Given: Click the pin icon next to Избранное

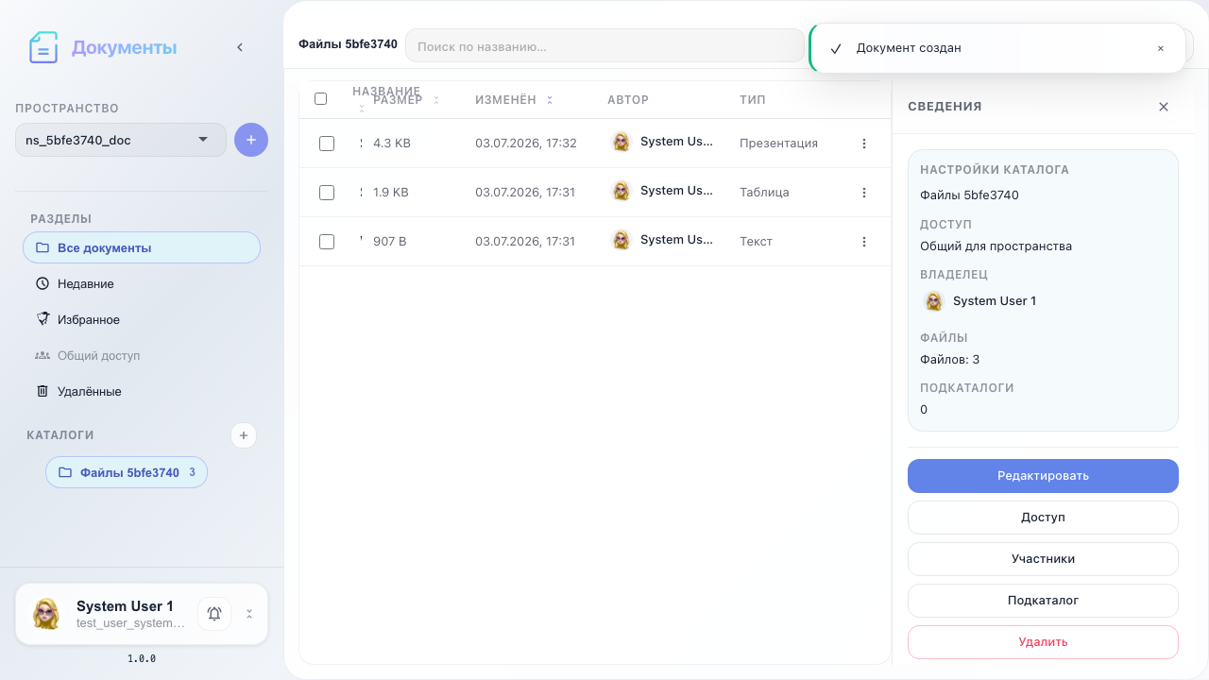Looking at the screenshot, I should tap(43, 319).
